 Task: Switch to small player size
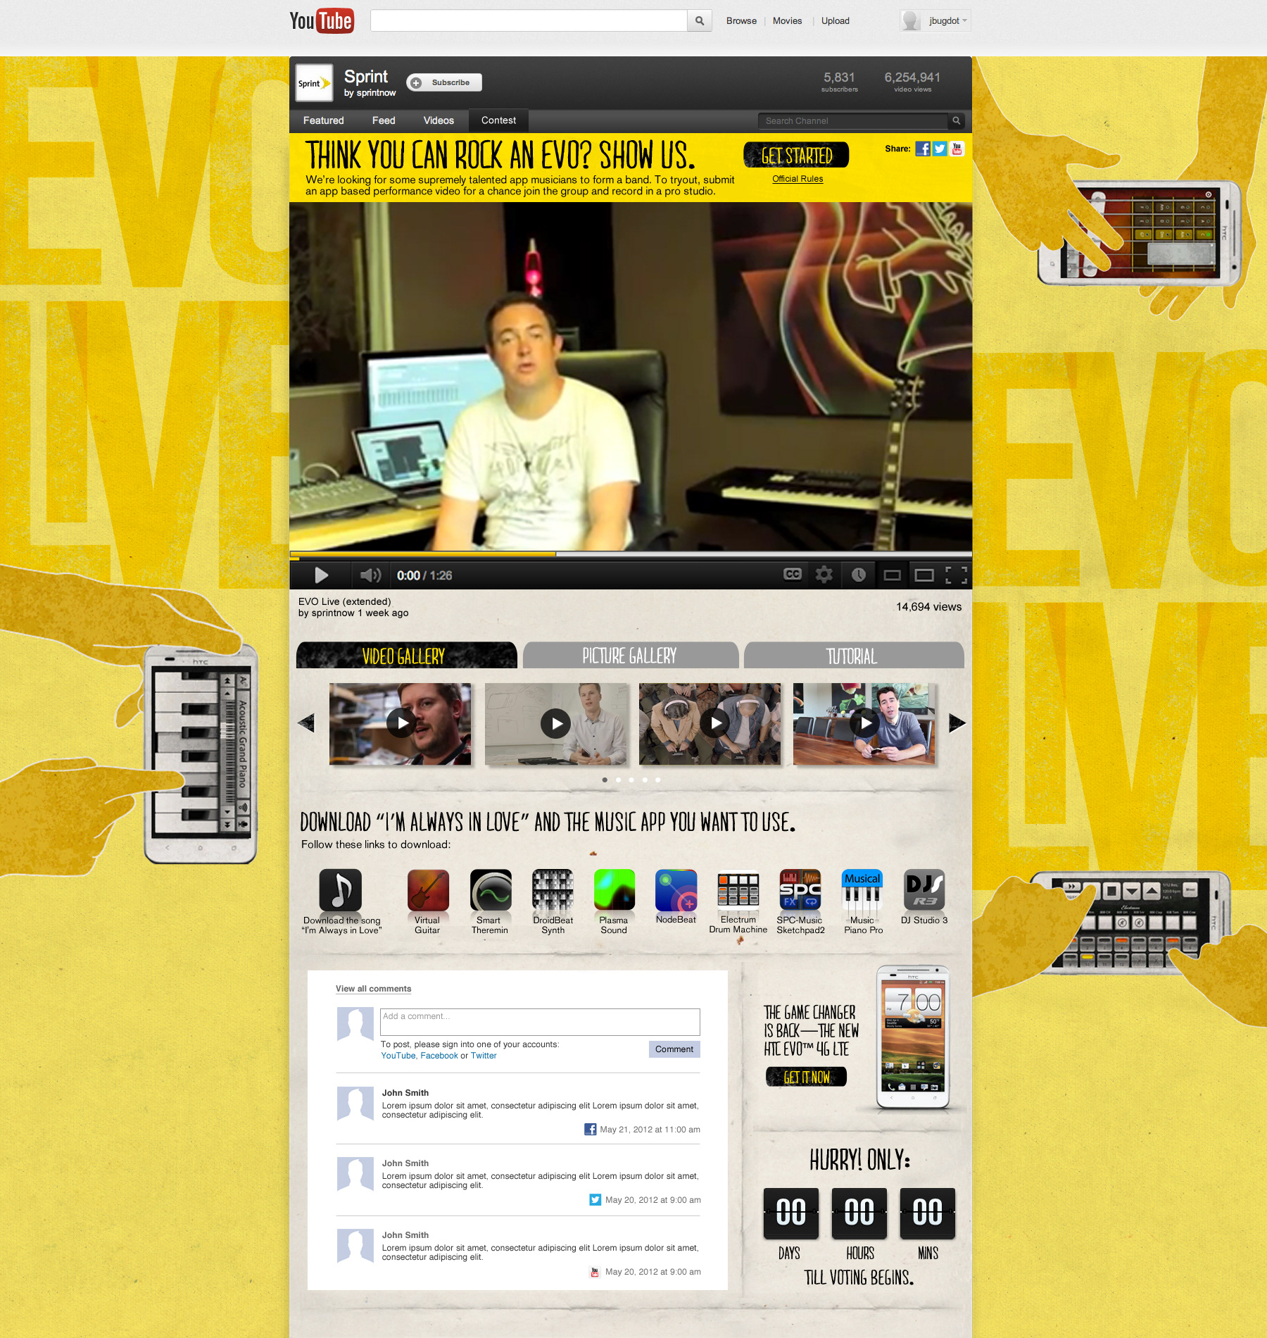(892, 575)
